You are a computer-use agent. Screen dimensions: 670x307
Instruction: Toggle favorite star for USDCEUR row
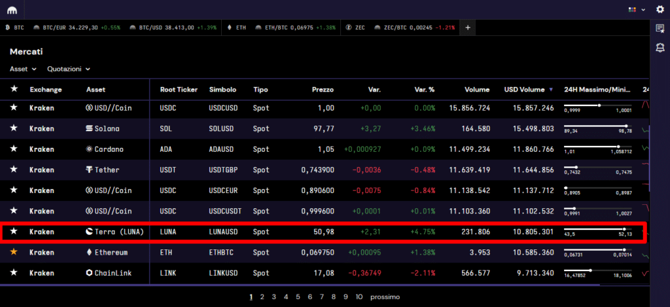pos(14,190)
